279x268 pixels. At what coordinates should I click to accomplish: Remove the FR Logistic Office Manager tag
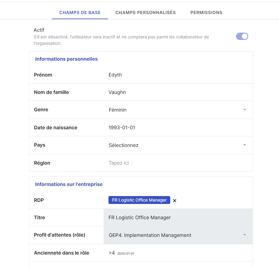point(175,201)
